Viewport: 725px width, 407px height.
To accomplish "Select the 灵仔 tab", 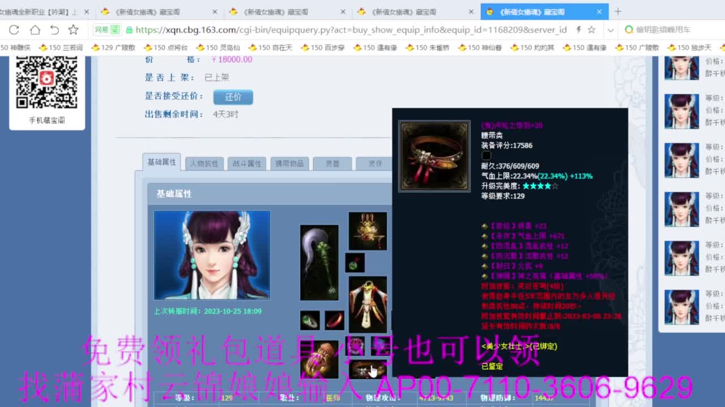I will 374,163.
